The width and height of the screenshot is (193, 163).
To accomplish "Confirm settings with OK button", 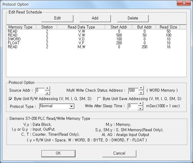I will [58, 153].
